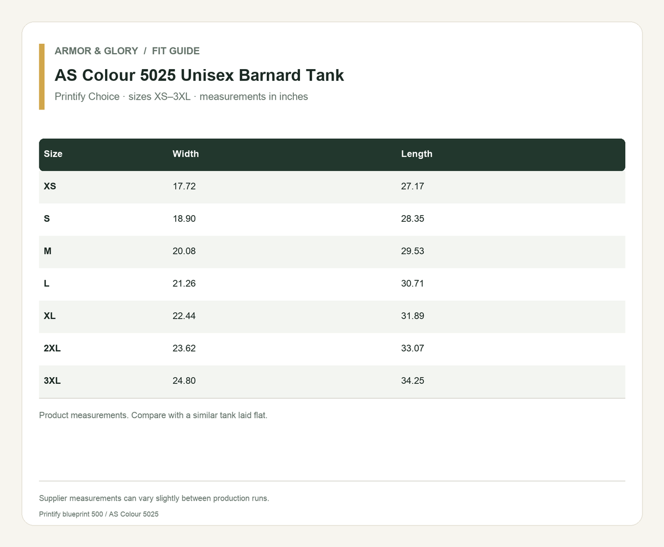Click the length value 28.35
This screenshot has height=547, width=664.
click(x=413, y=219)
